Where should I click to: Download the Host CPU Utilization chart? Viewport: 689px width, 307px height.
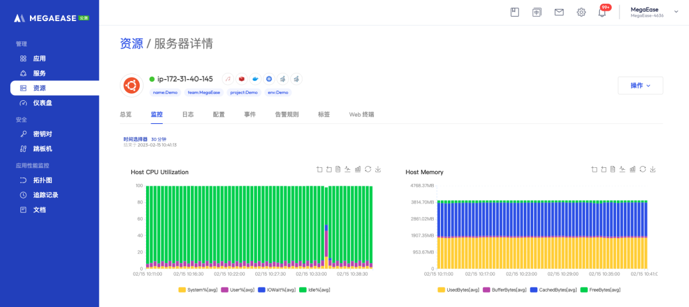[x=378, y=169]
